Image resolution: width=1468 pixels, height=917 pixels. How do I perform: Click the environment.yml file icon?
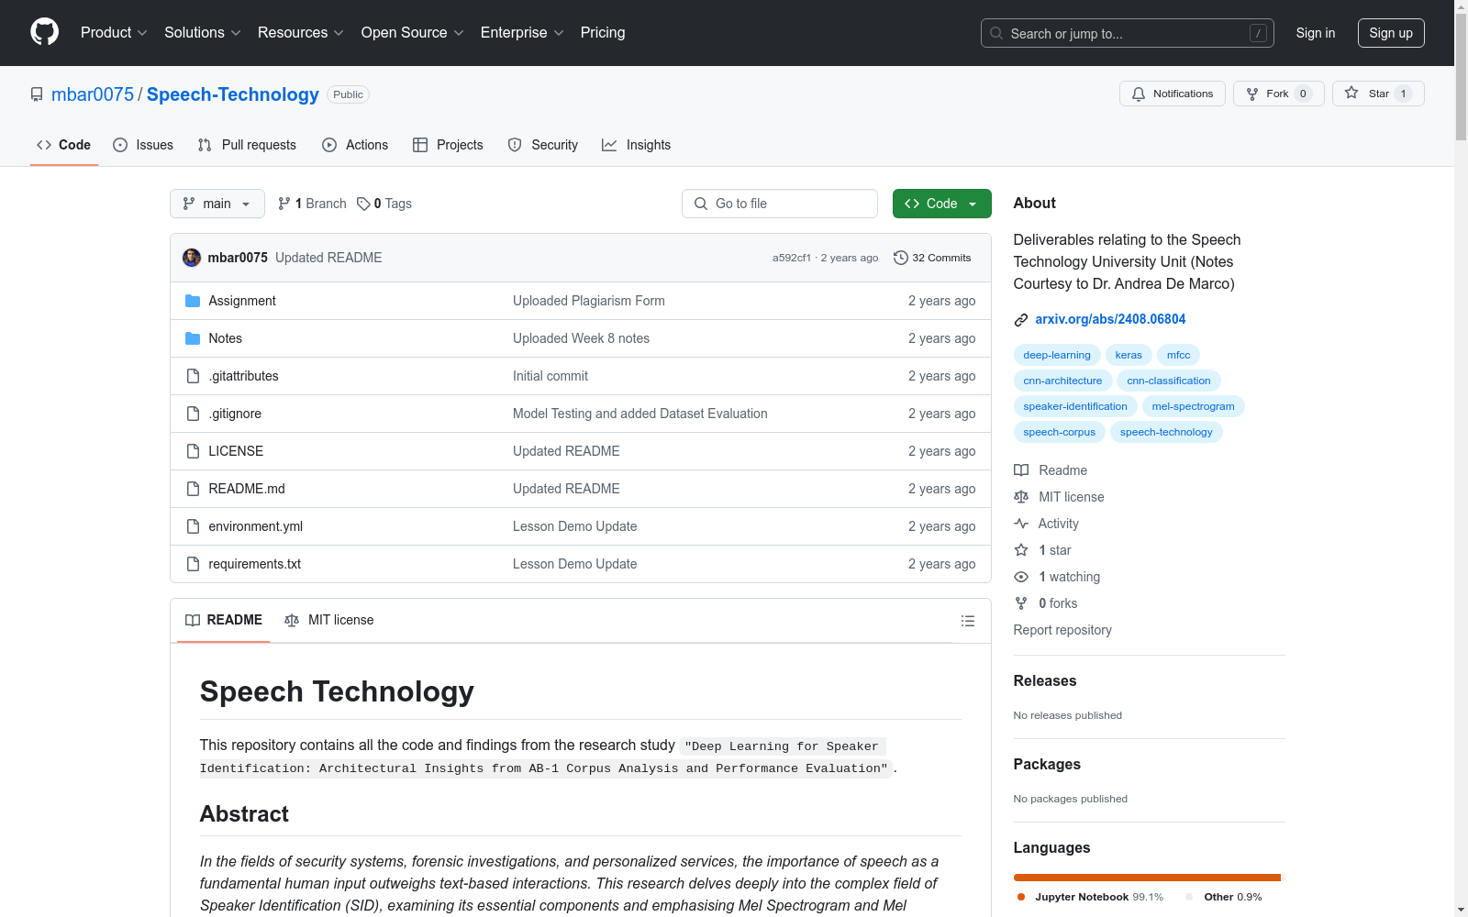click(x=193, y=526)
